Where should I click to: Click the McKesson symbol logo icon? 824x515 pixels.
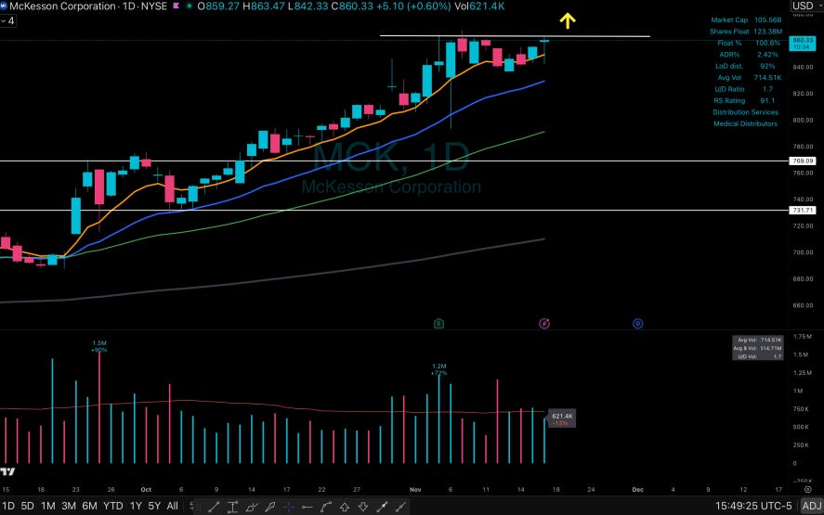click(x=4, y=6)
